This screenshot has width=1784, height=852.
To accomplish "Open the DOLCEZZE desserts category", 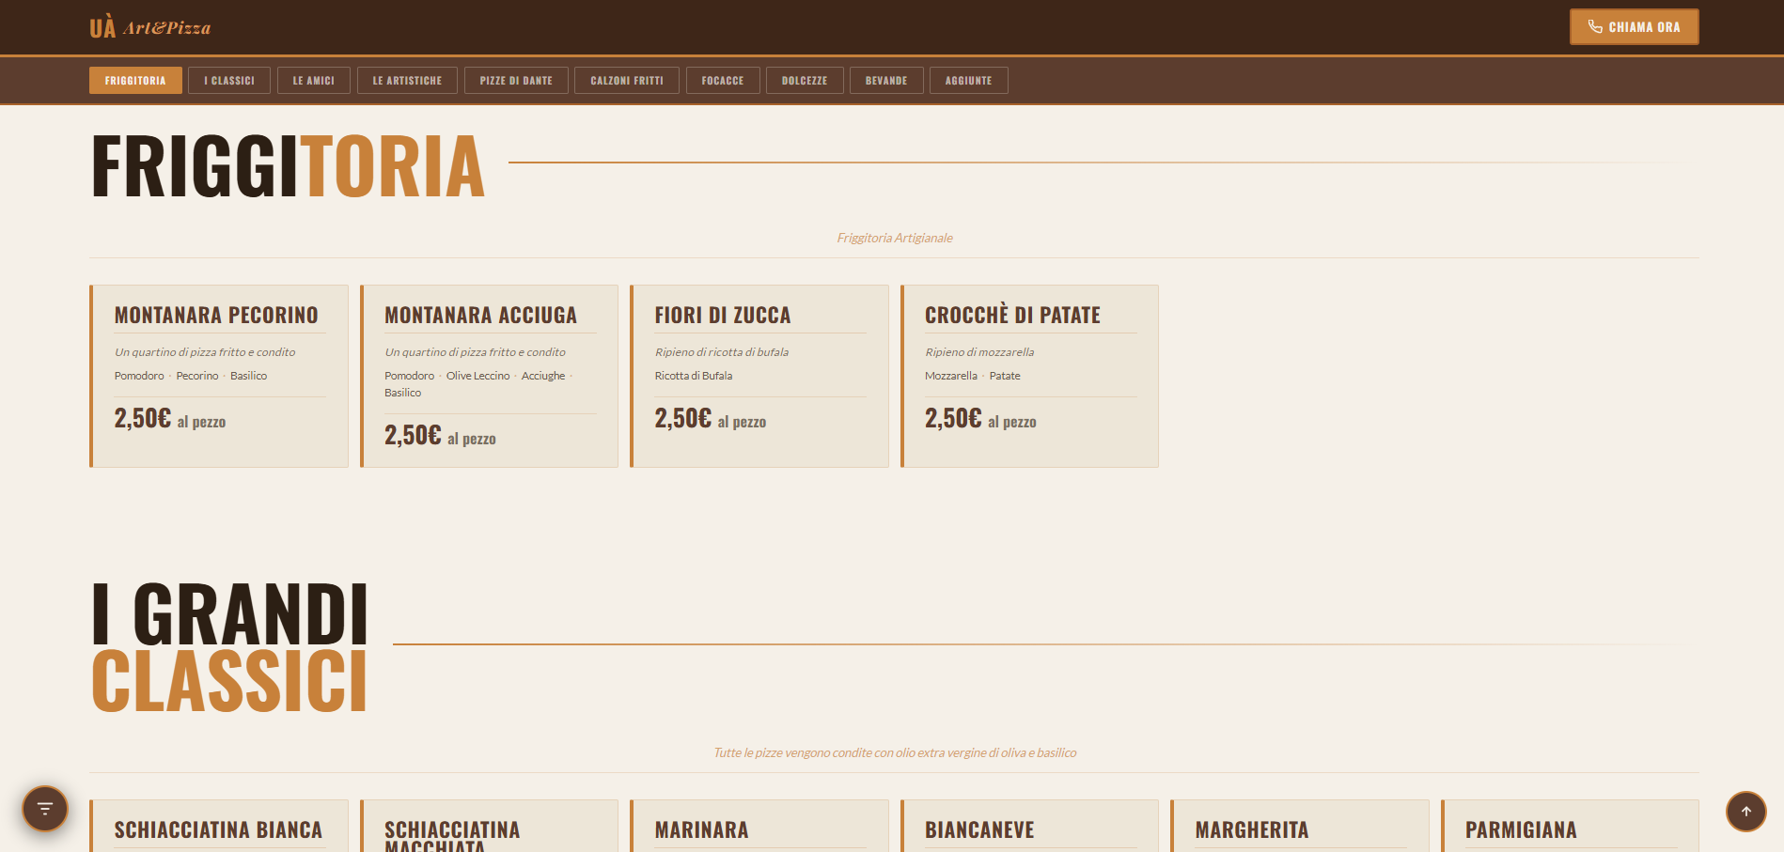I will 805,80.
